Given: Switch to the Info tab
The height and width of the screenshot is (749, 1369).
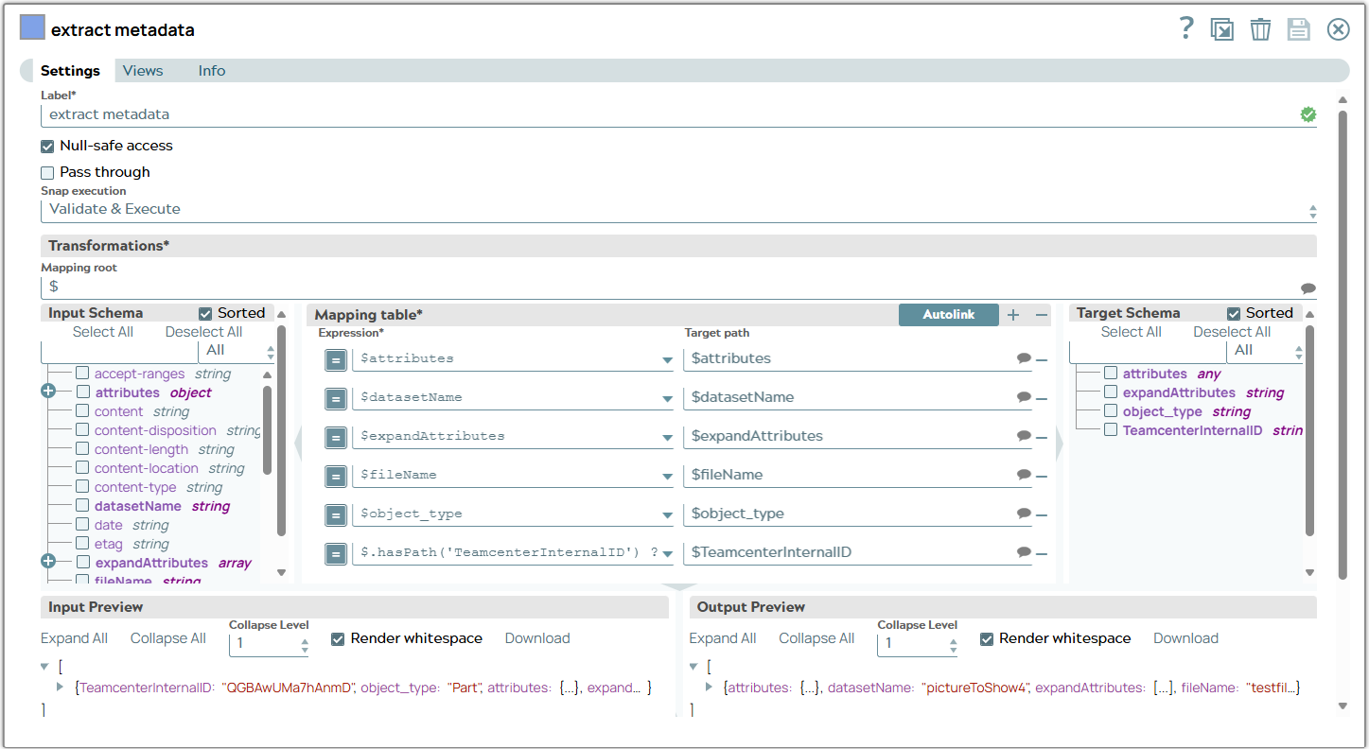Looking at the screenshot, I should 212,71.
